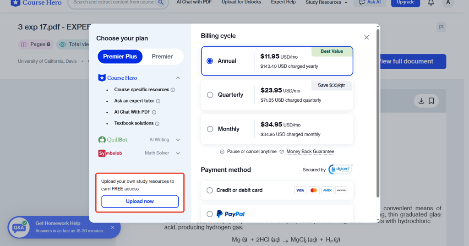Click the notification bell icon
The image size is (469, 246).
(431, 3)
